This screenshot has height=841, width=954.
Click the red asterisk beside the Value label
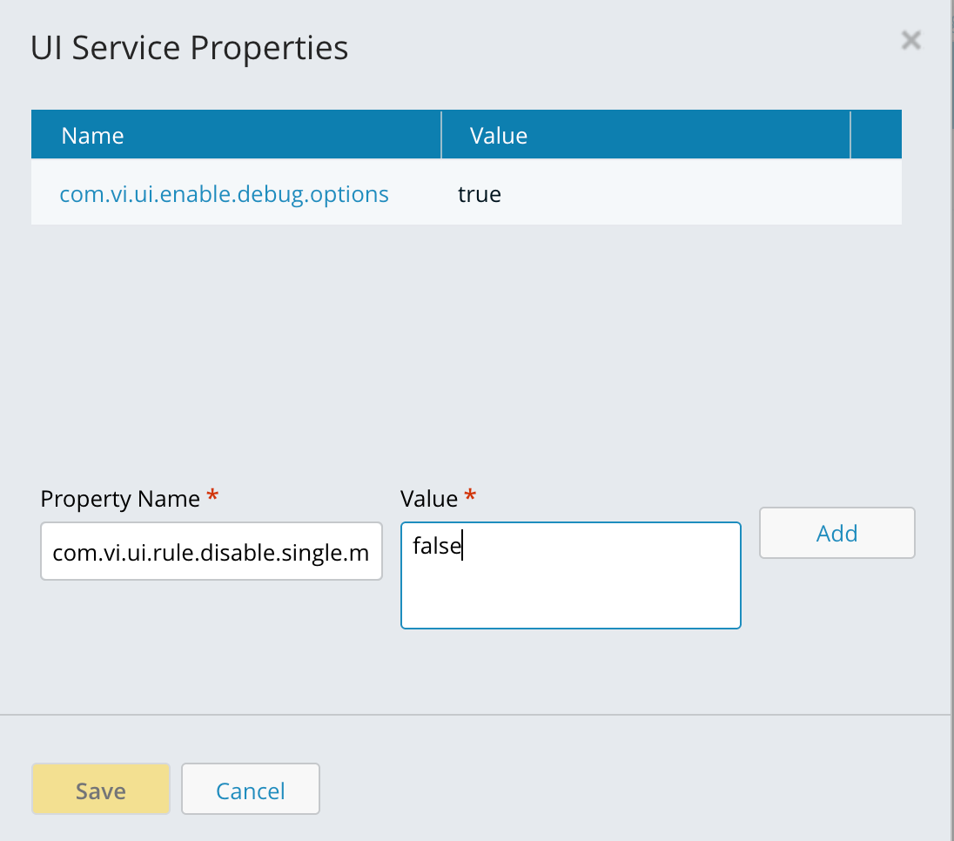(x=470, y=496)
